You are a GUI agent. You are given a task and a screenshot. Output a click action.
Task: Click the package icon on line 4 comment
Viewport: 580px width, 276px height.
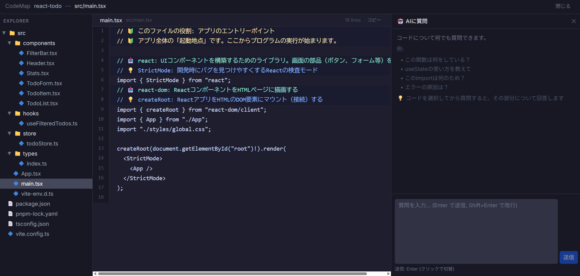(x=130, y=60)
